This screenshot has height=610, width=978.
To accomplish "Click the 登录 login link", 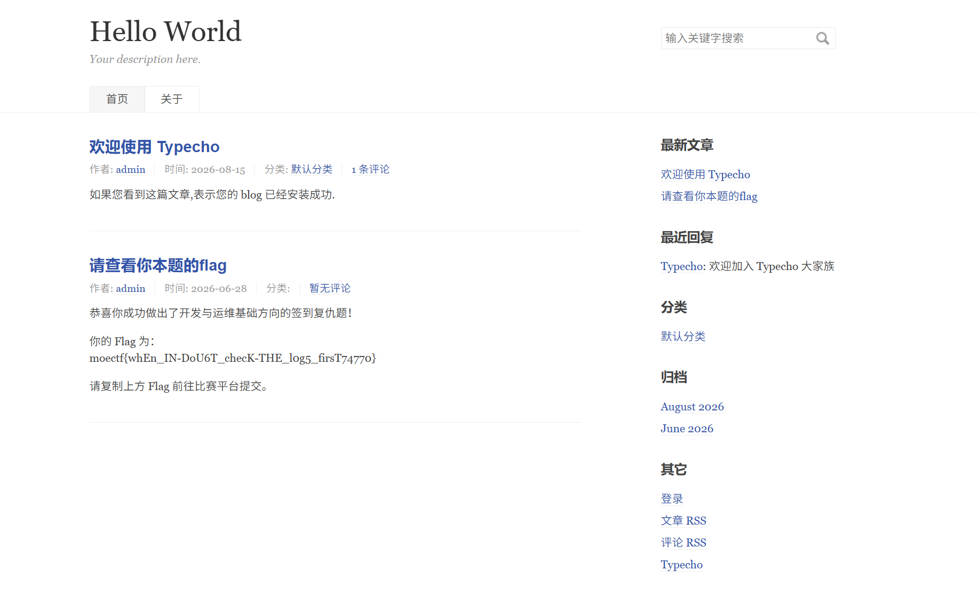I will (672, 498).
